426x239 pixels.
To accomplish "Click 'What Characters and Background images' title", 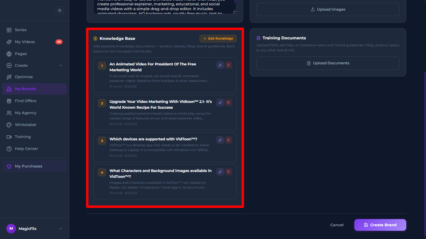I will (x=160, y=174).
